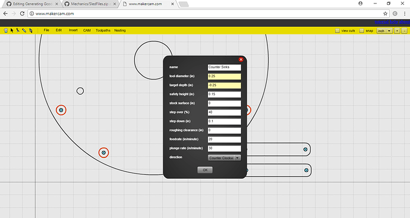Click OK to confirm the operation
This screenshot has width=410, height=218.
(205, 170)
